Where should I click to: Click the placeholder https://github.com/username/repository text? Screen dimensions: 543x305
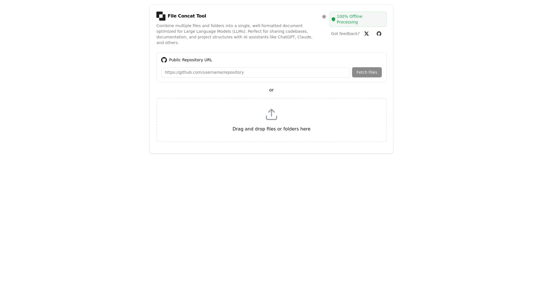[204, 72]
